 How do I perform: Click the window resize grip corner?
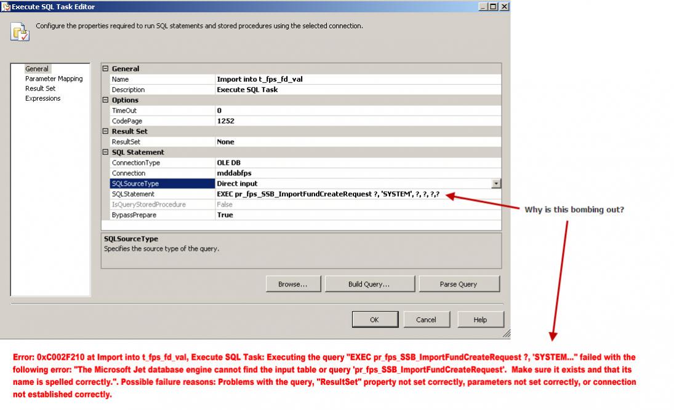[507, 334]
